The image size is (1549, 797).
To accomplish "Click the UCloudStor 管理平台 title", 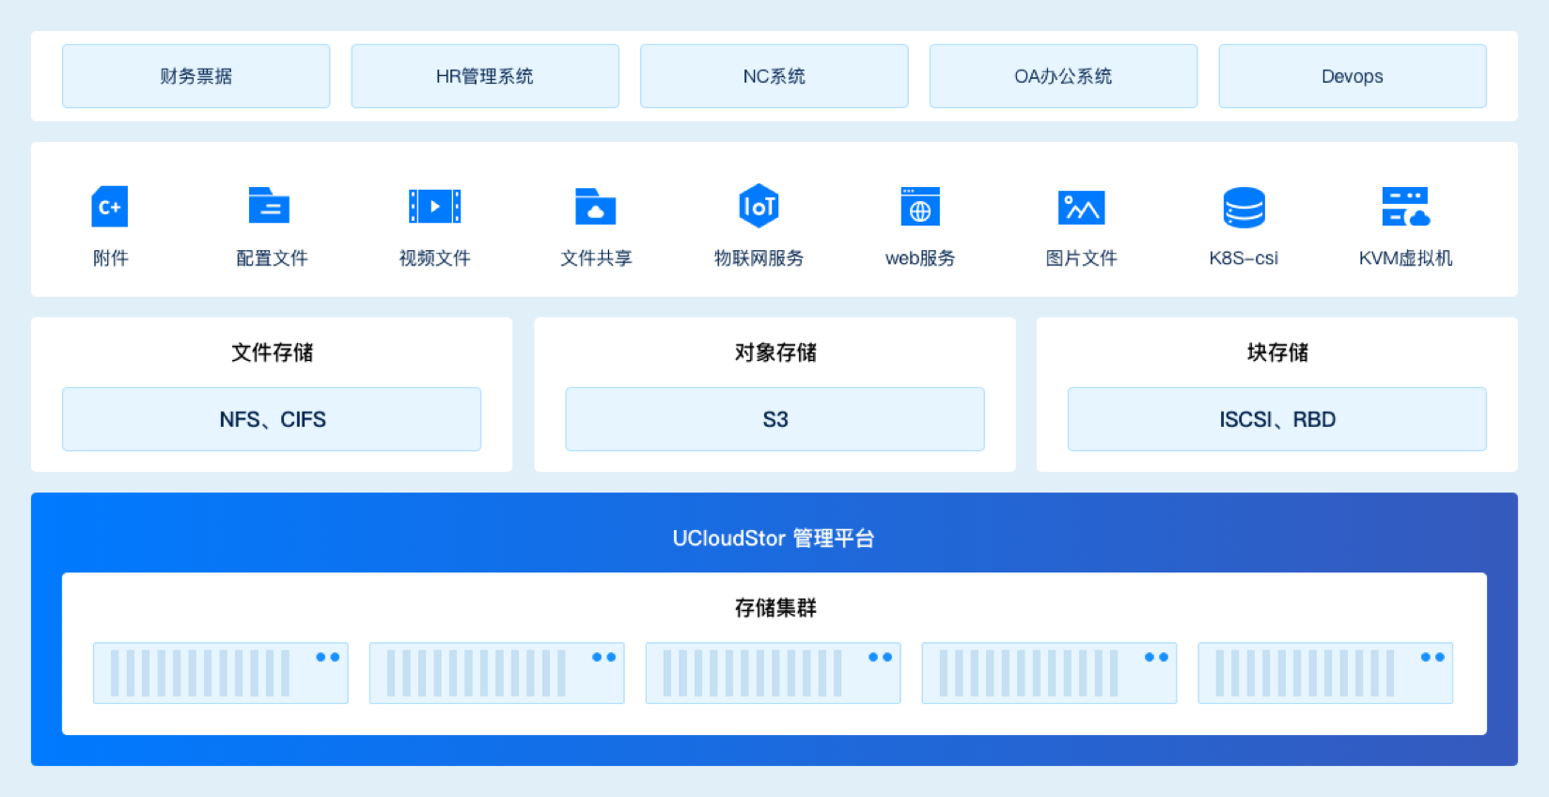I will [774, 539].
